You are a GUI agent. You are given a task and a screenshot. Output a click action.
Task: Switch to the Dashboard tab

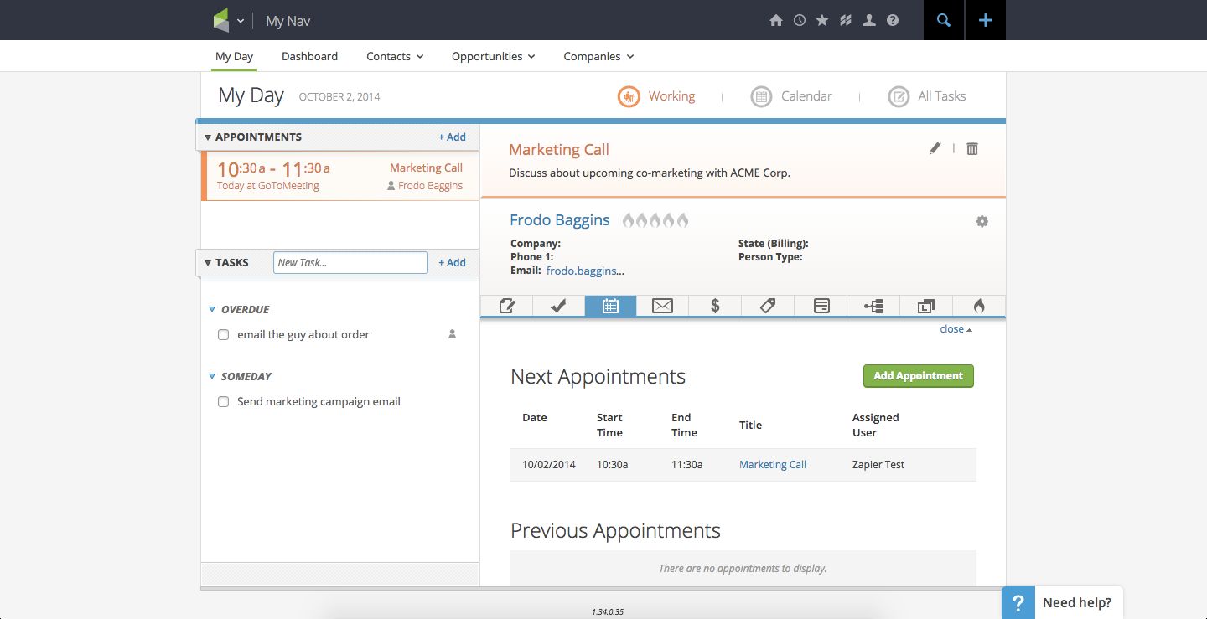(x=309, y=56)
